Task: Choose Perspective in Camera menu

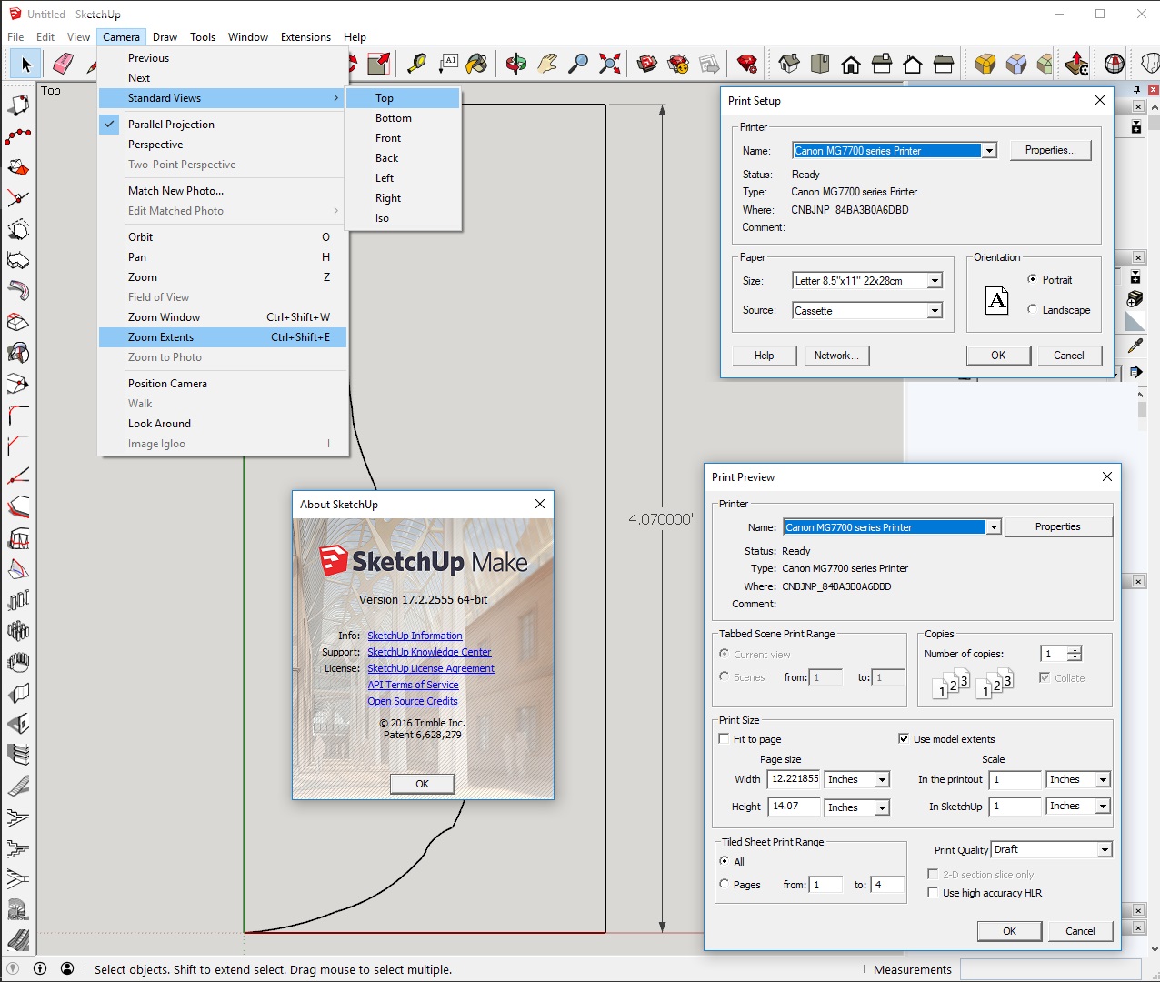Action: (x=223, y=145)
